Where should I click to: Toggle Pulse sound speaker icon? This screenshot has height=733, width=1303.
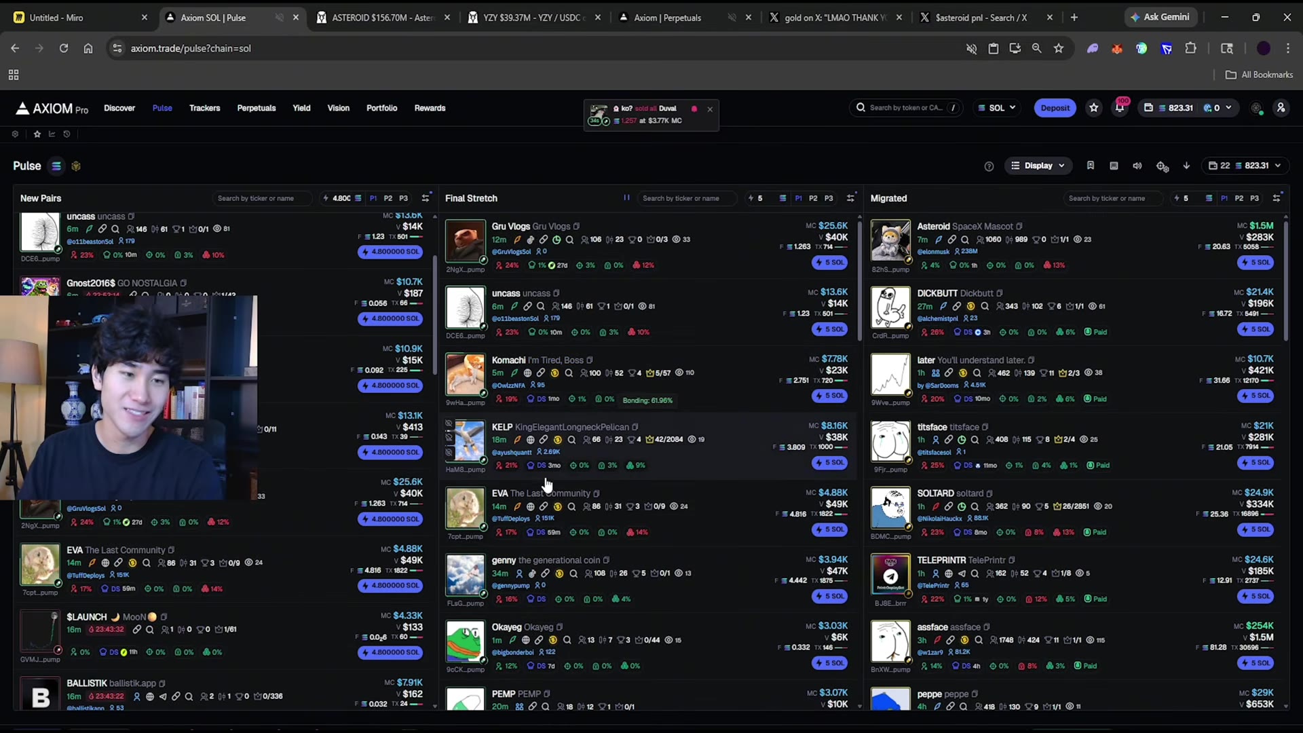(x=1137, y=166)
